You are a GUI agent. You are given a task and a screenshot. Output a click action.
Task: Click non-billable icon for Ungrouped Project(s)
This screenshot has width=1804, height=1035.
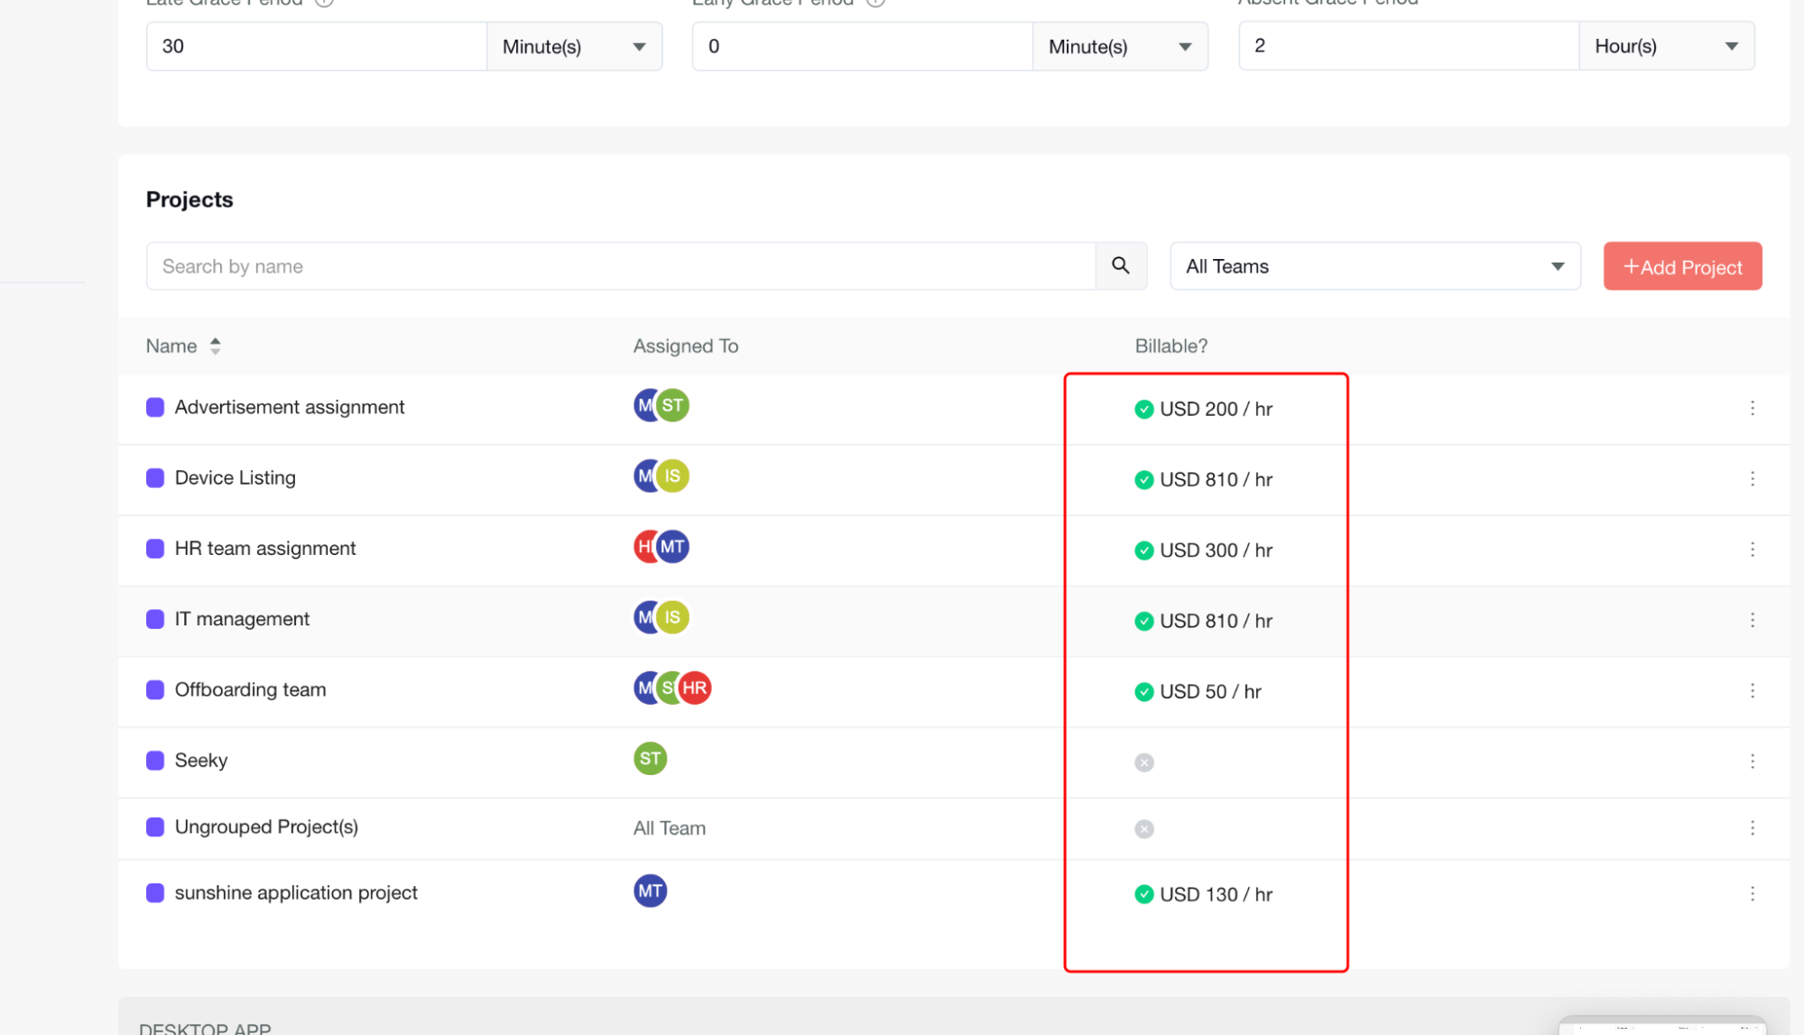[x=1143, y=828]
